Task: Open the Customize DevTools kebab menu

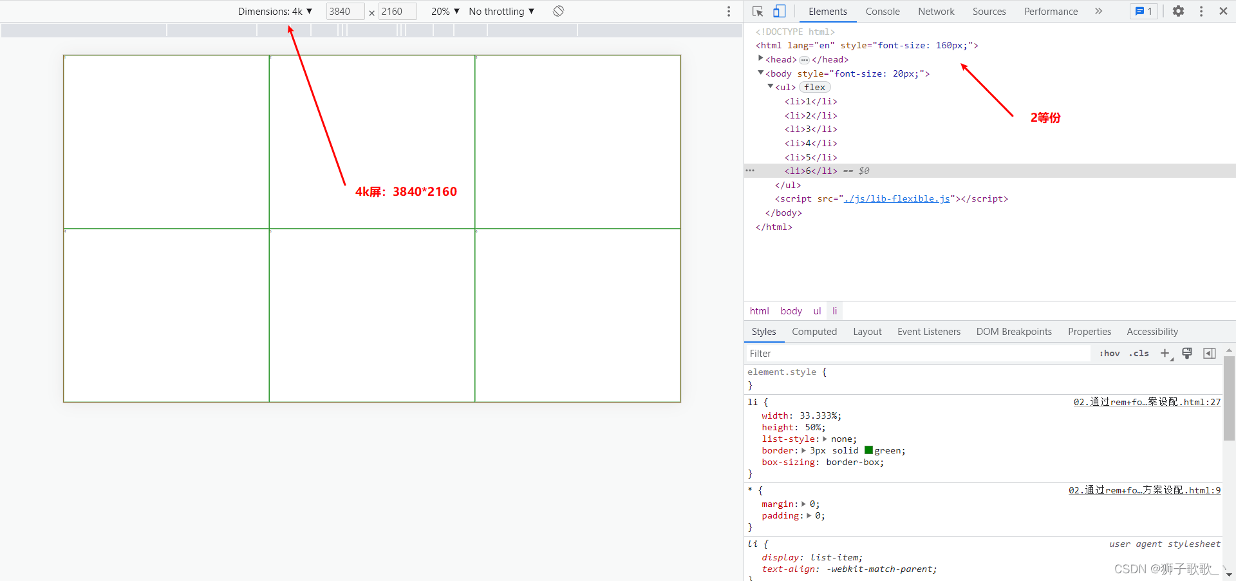Action: pyautogui.click(x=1201, y=11)
